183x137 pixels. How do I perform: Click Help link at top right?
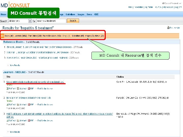coord(130,7)
